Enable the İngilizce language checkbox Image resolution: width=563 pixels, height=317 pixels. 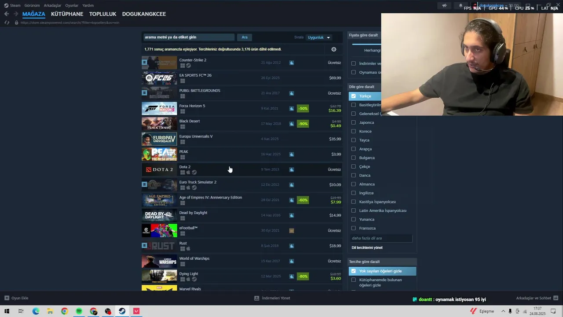(353, 193)
